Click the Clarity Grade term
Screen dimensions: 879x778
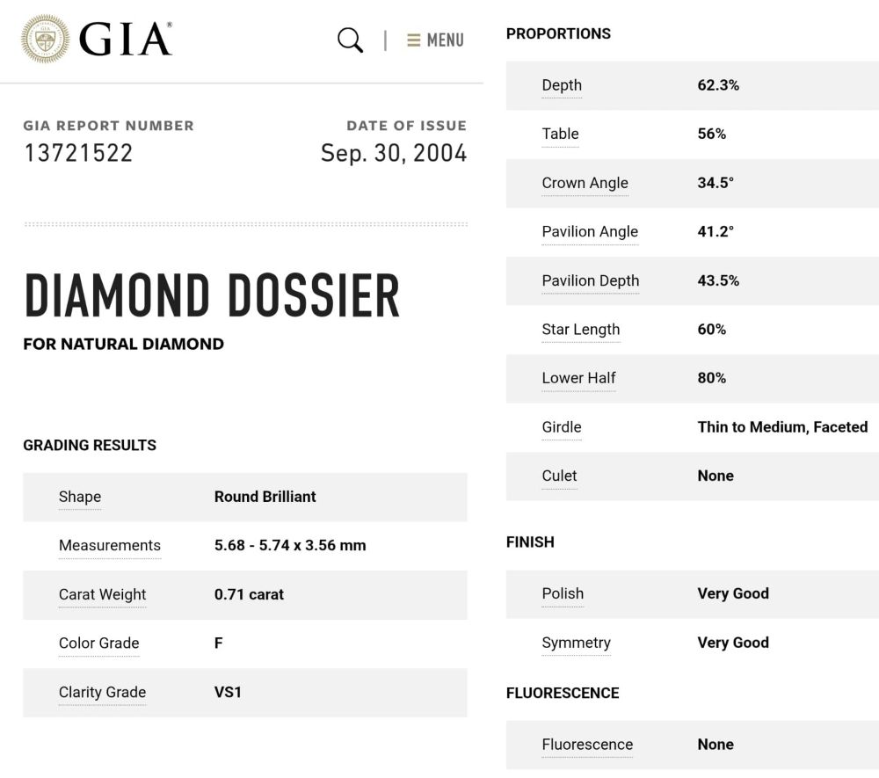click(x=102, y=694)
